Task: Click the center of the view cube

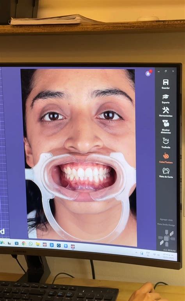Action: (166, 239)
